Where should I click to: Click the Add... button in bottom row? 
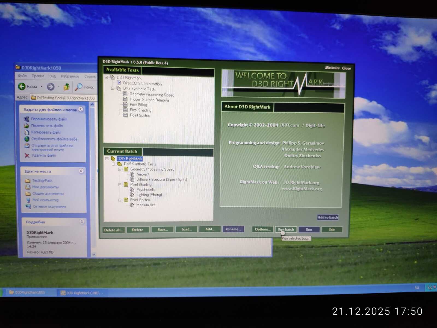[210, 229]
